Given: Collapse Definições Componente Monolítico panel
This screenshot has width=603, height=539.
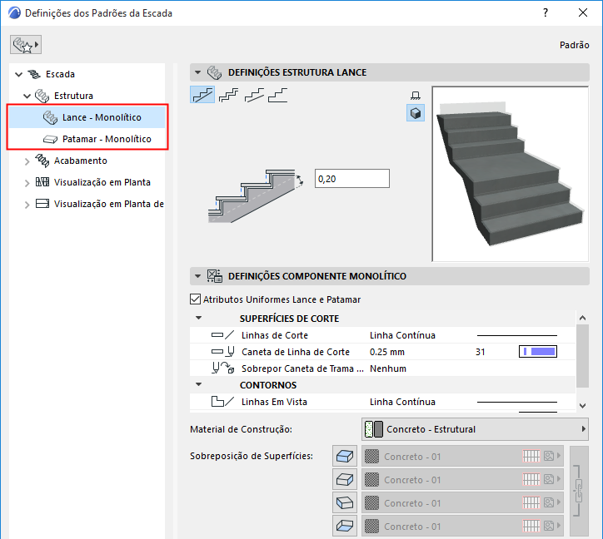Looking at the screenshot, I should (x=197, y=276).
